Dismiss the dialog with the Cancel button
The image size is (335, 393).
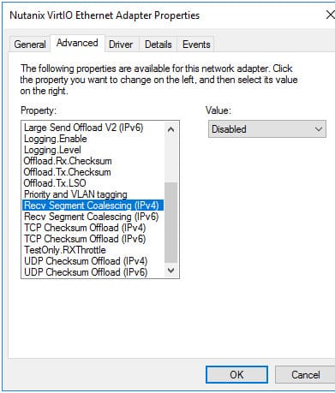point(305,374)
